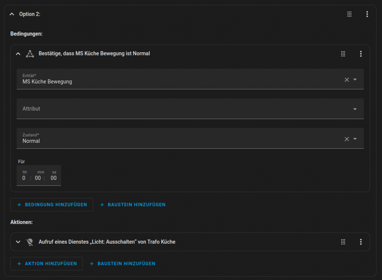Collapse the Option 2 section

(x=12, y=14)
